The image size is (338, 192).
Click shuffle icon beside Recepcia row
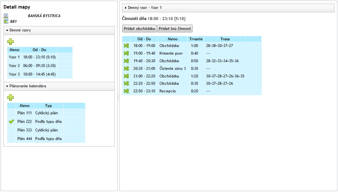click(x=126, y=91)
